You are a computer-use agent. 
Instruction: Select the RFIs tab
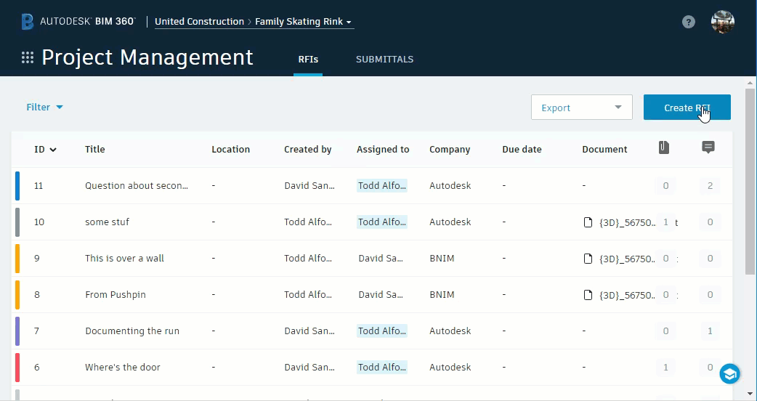pyautogui.click(x=308, y=60)
